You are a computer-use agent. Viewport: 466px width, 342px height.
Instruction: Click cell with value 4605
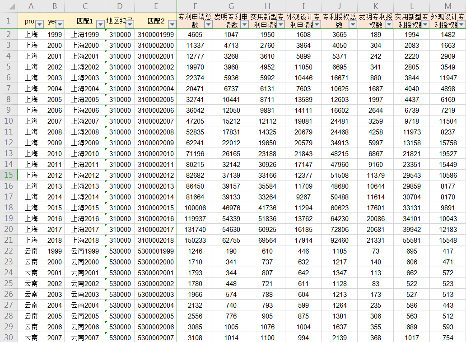pos(195,34)
